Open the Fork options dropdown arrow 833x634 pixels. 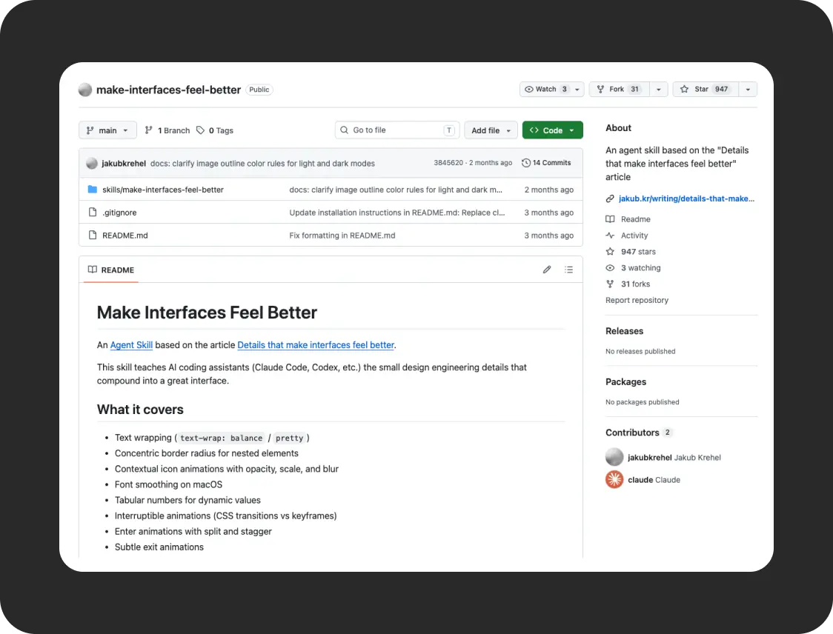click(x=659, y=89)
